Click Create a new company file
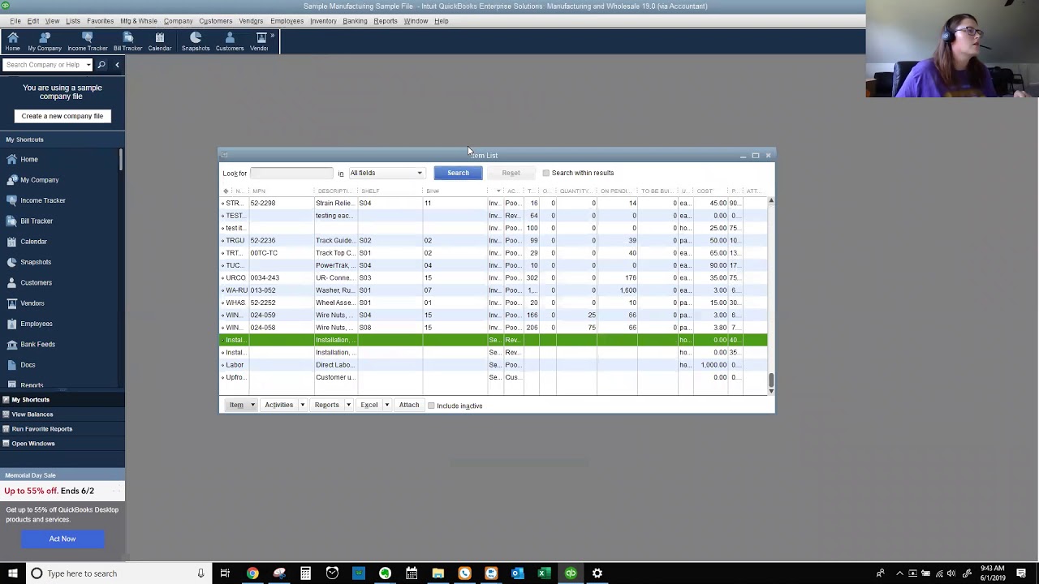The height and width of the screenshot is (584, 1039). (63, 116)
